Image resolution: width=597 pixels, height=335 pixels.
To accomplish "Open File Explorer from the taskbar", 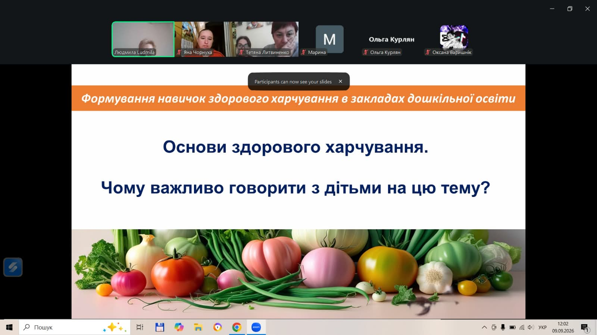I will 198,327.
